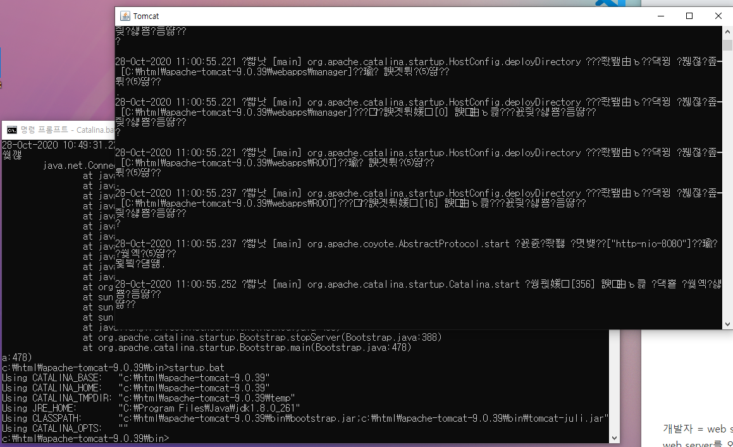Click the 'Using CATALINA_OPTS' line
The height and width of the screenshot is (447, 733).
click(65, 428)
